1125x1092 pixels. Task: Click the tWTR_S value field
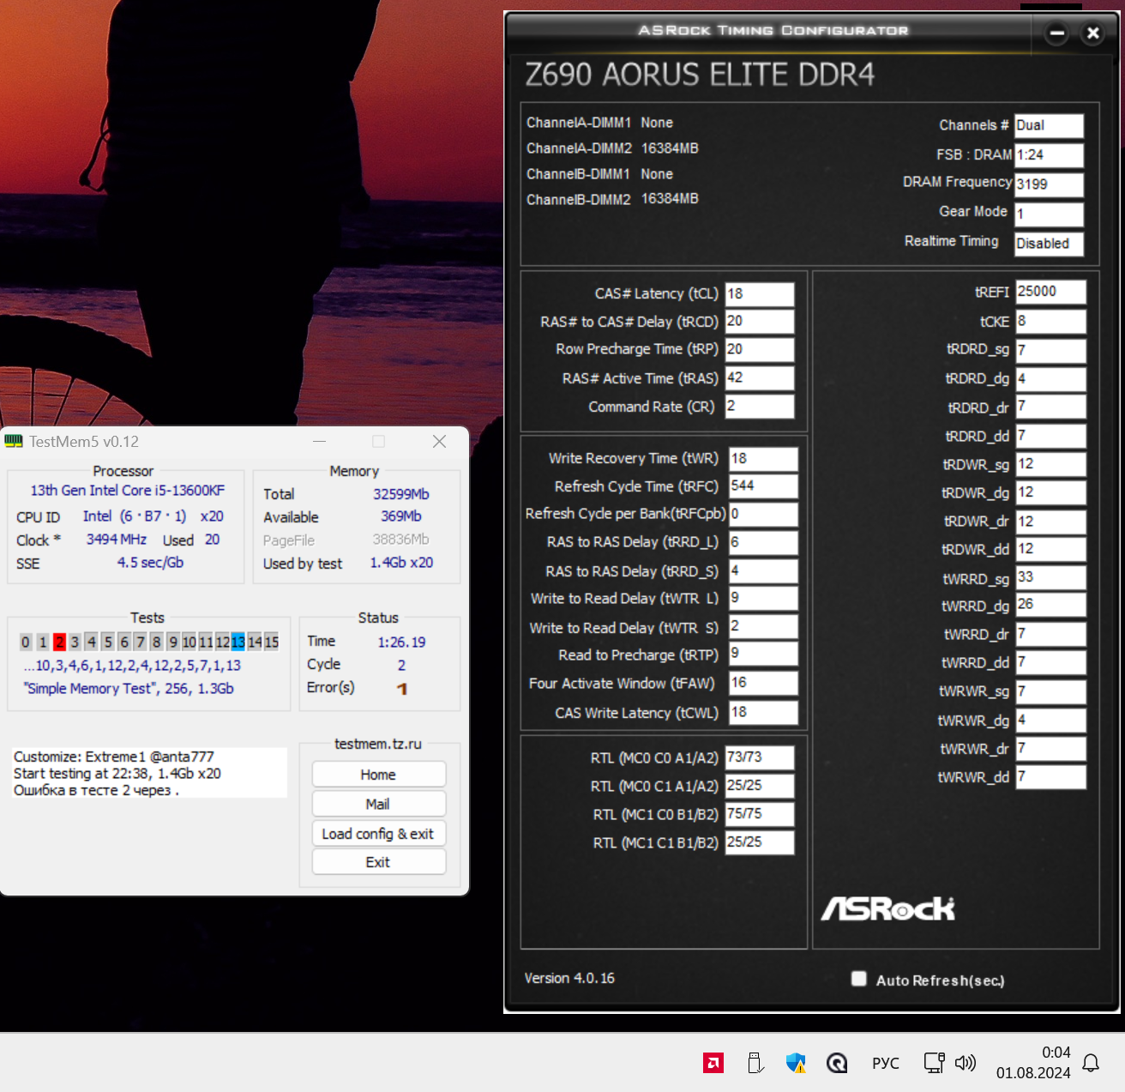pyautogui.click(x=764, y=627)
